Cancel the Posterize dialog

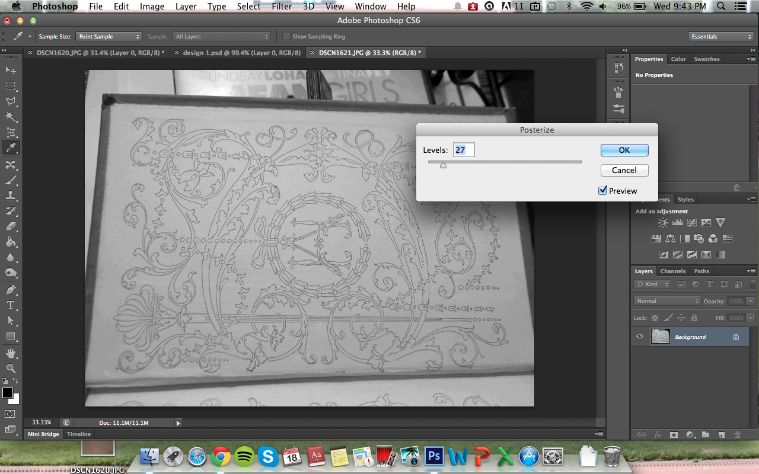point(624,170)
